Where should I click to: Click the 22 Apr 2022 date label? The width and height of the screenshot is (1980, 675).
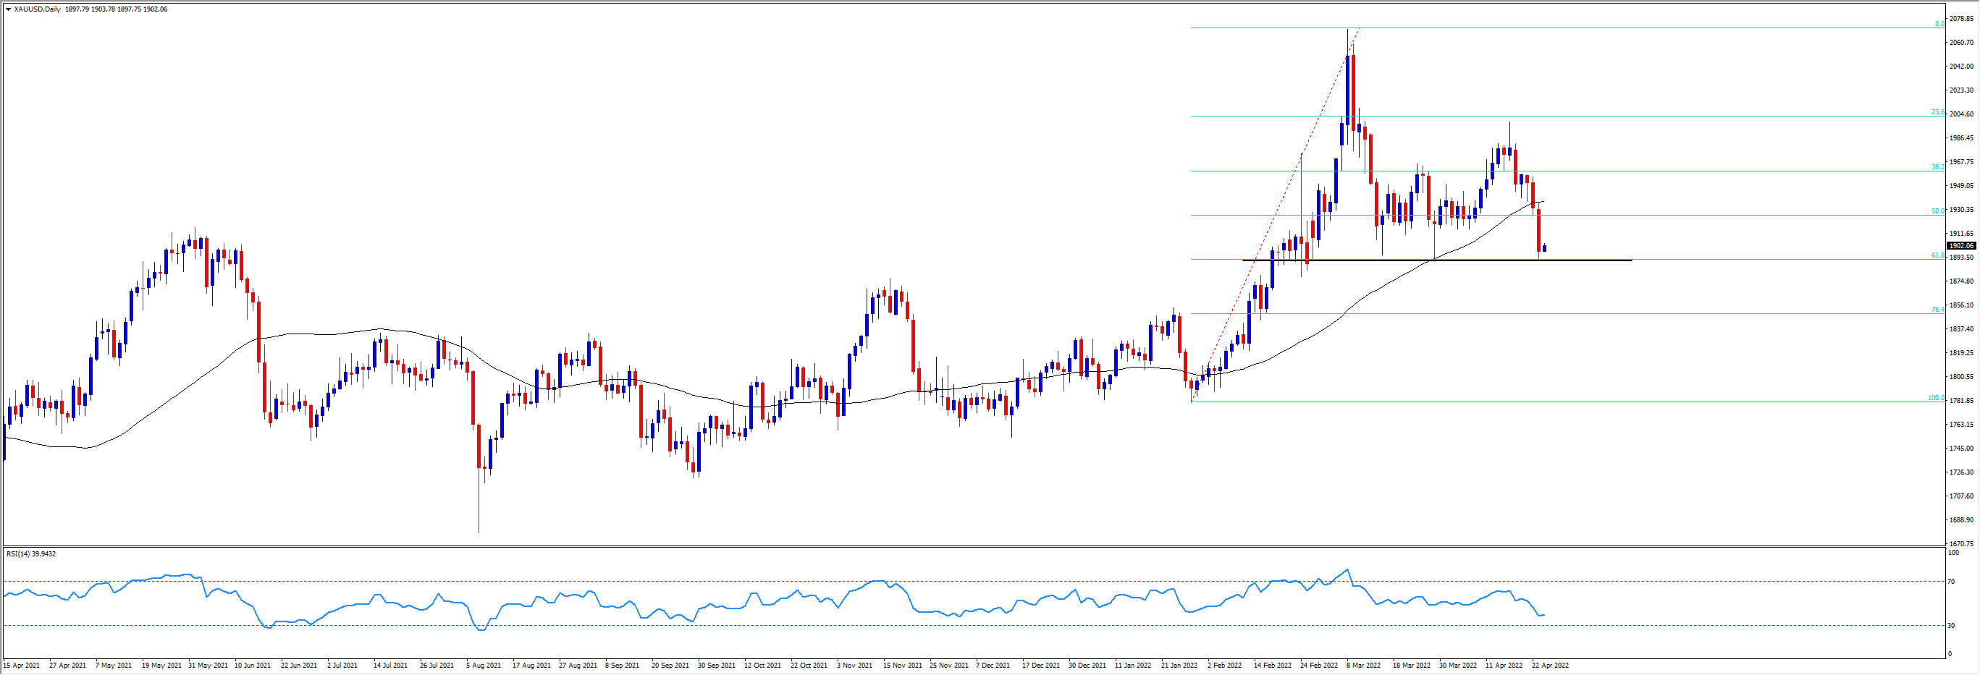[x=1550, y=665]
